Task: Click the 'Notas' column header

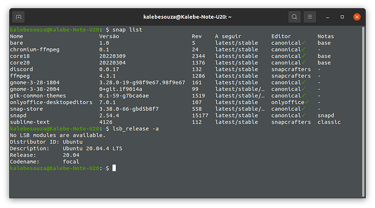Action: point(326,36)
